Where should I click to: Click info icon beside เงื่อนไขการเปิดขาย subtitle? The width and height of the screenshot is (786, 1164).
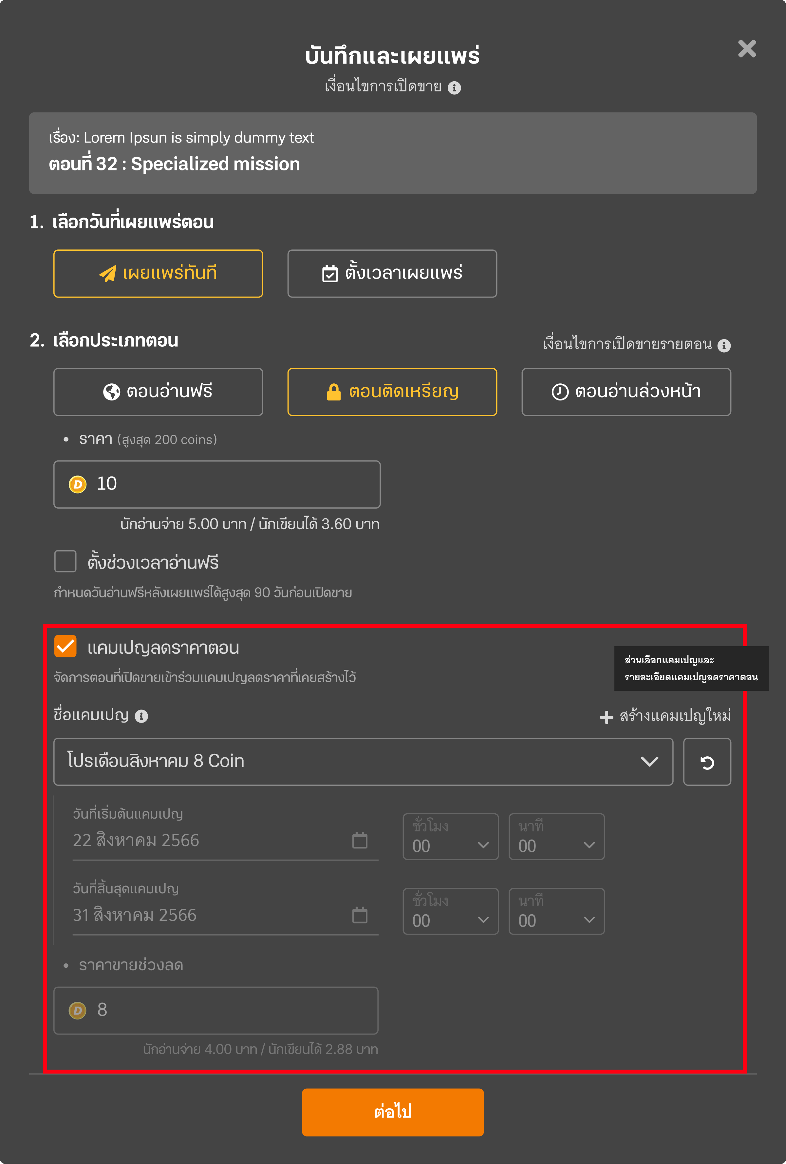point(454,88)
